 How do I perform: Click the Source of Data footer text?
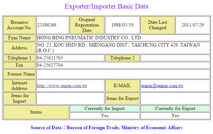pos(106,128)
